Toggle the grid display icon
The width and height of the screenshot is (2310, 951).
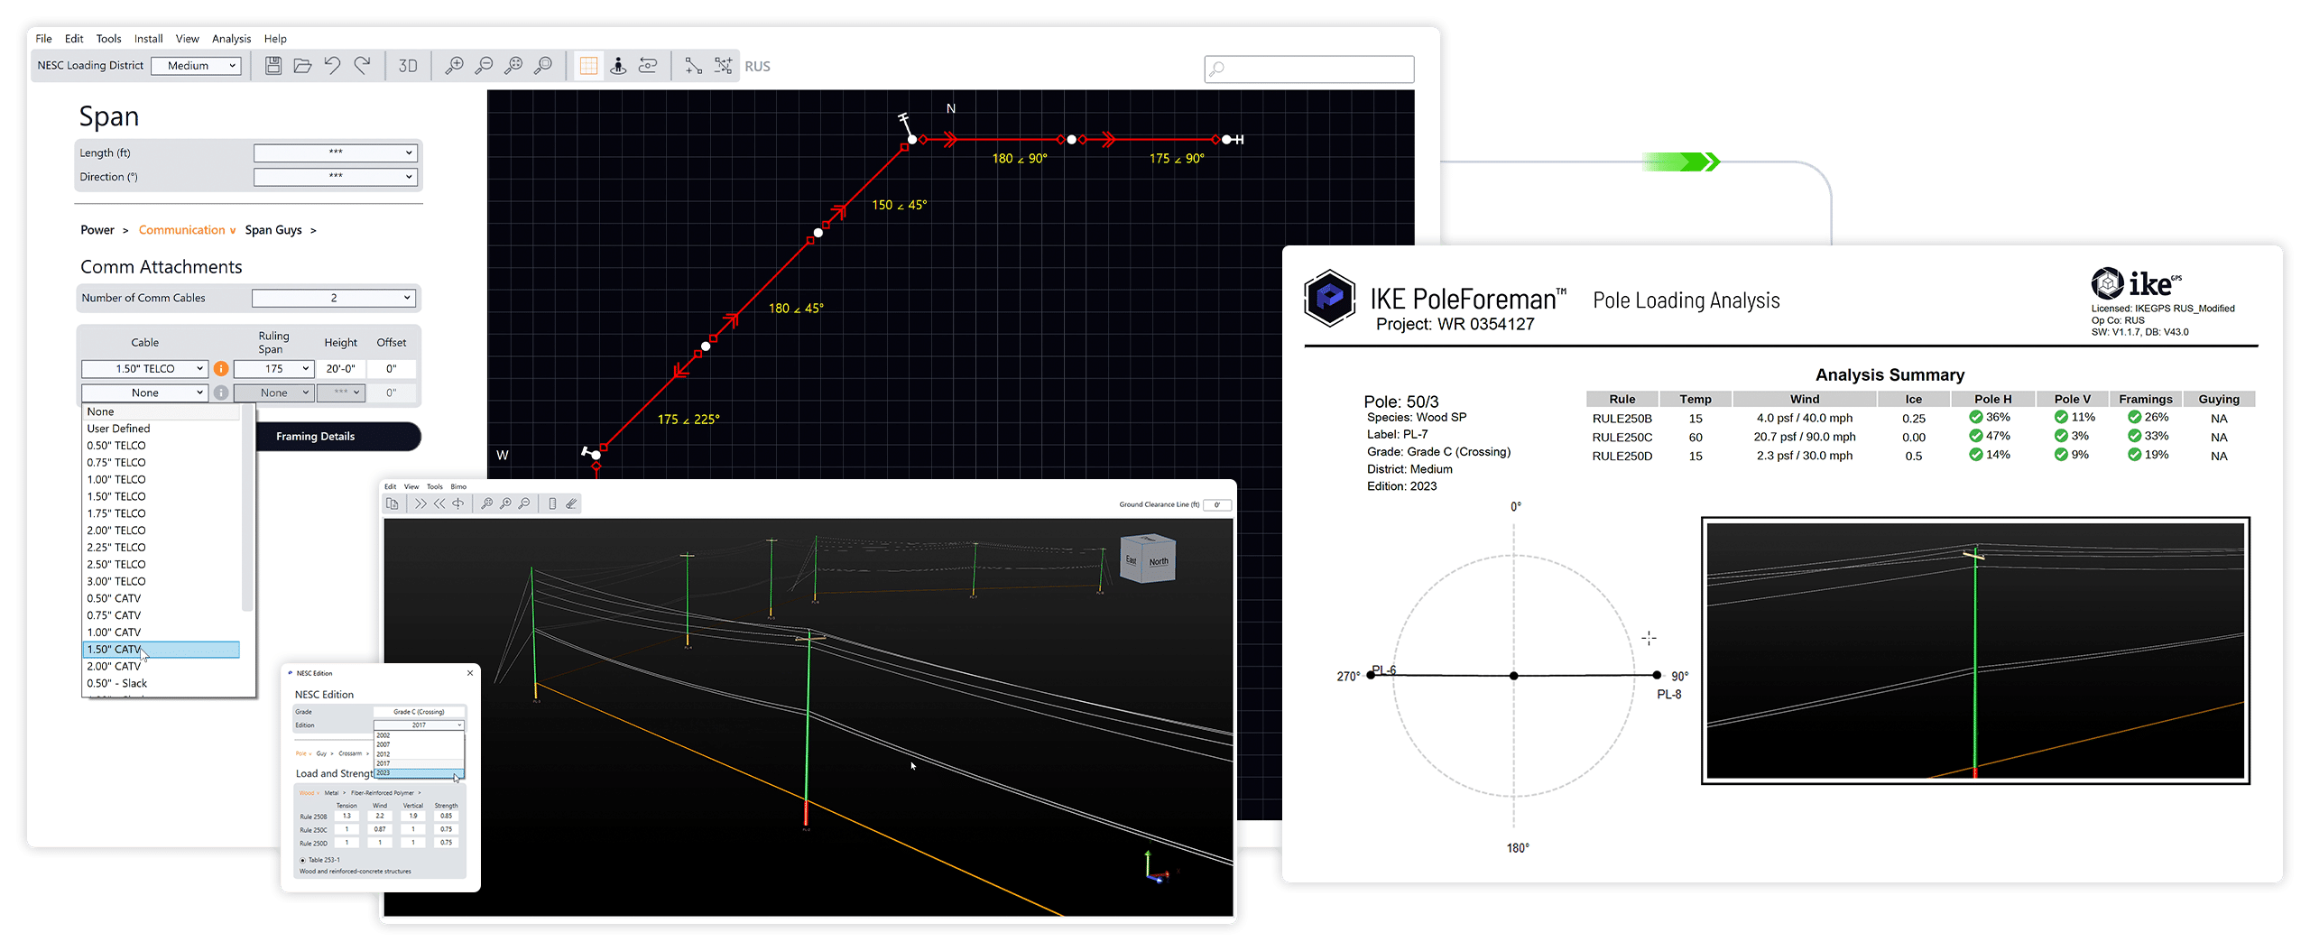(x=588, y=65)
